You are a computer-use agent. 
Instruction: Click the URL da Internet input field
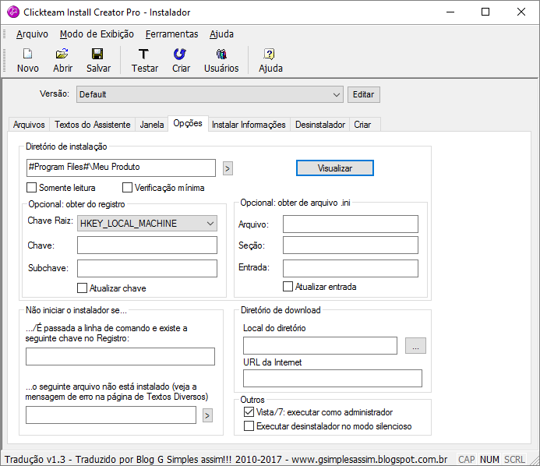[332, 379]
